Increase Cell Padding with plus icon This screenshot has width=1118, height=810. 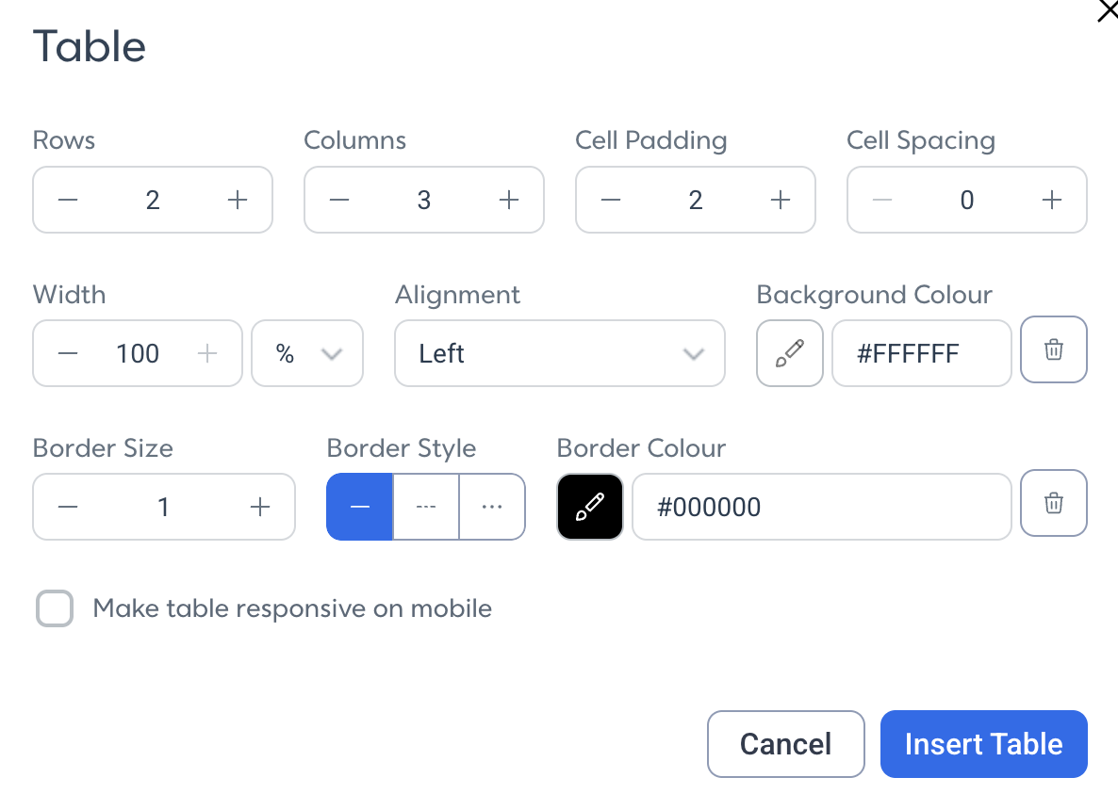tap(781, 201)
